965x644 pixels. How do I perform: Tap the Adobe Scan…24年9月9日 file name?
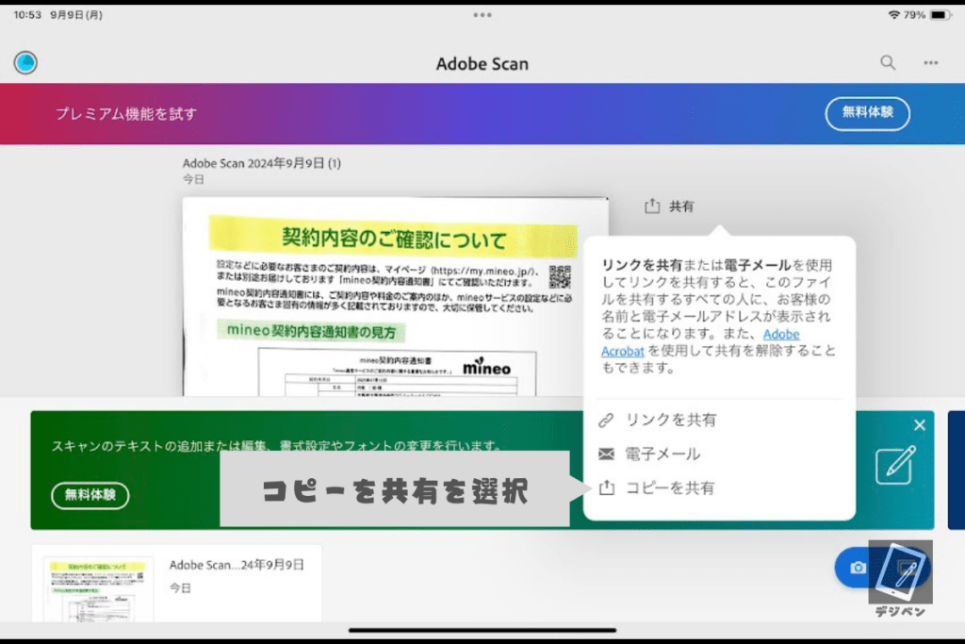tap(237, 565)
